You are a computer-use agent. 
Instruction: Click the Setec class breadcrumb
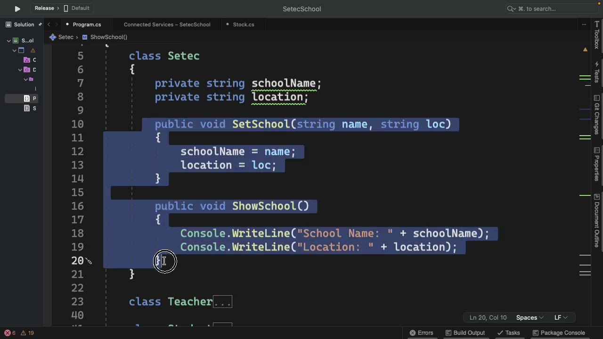61,37
